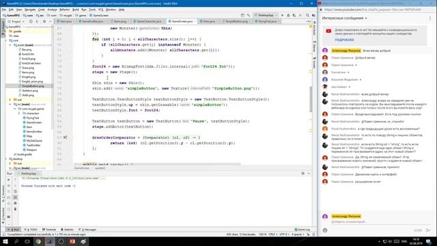Locate current file in Project panel
The image size is (437, 246).
coord(31,21)
